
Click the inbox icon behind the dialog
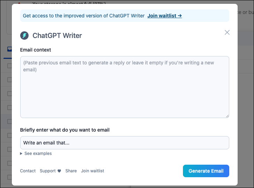(x=9, y=49)
